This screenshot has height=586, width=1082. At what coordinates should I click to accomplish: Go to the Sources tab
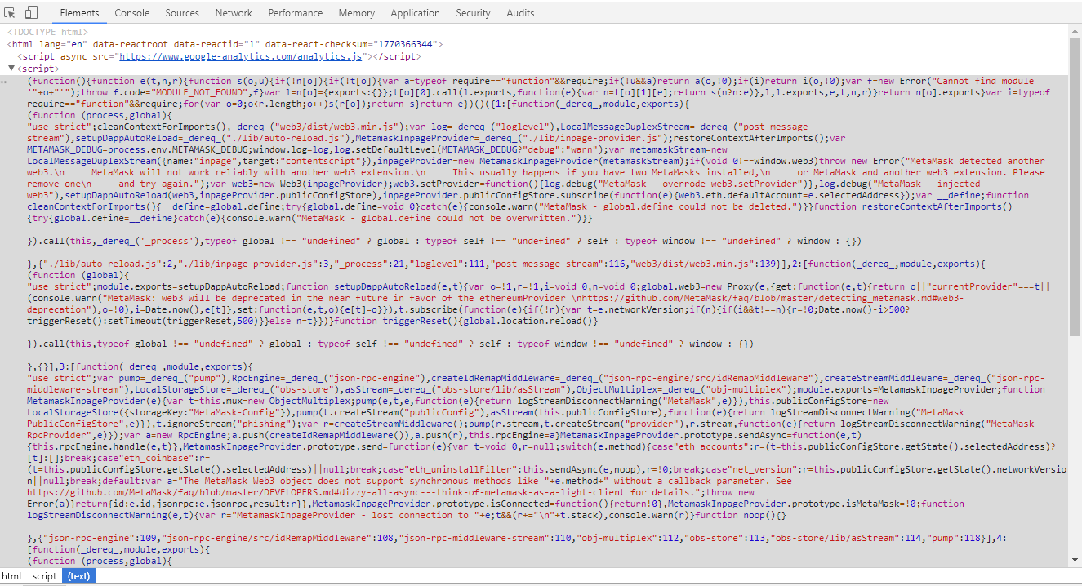pos(182,13)
